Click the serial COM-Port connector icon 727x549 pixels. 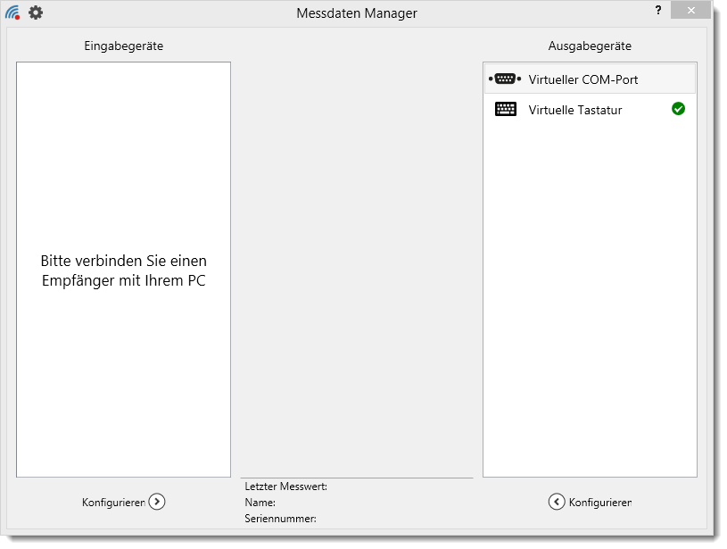pyautogui.click(x=505, y=79)
